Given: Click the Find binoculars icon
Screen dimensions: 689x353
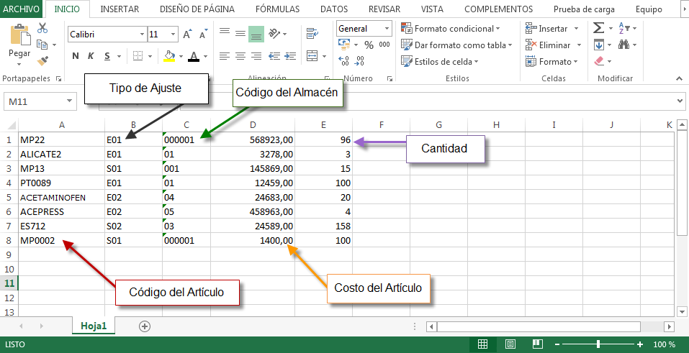Looking at the screenshot, I should pyautogui.click(x=624, y=45).
